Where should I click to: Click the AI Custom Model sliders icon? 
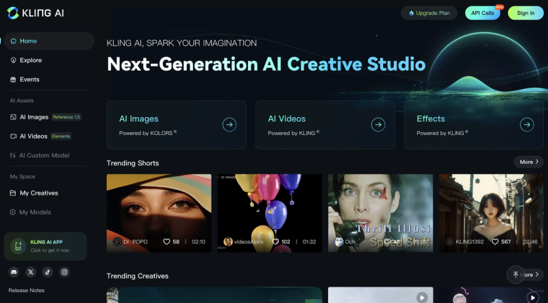coord(13,156)
